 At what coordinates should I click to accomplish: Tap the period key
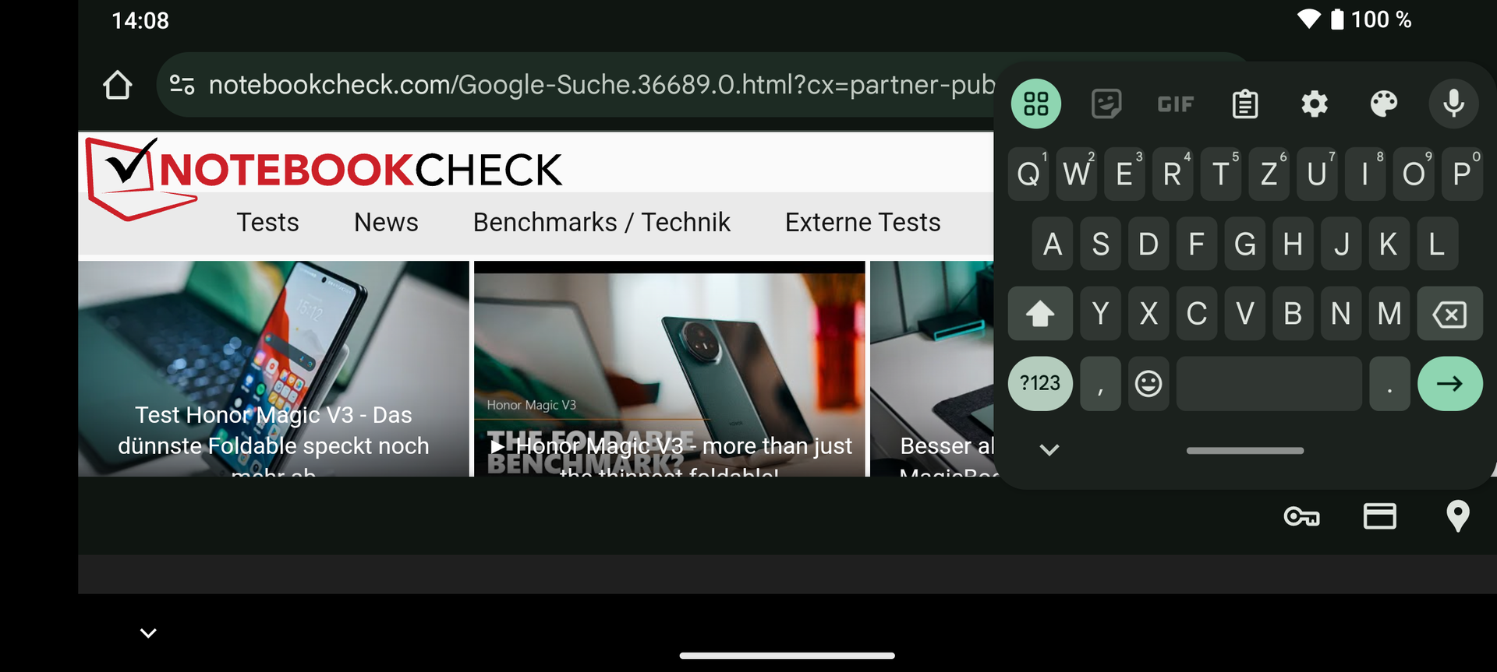(x=1389, y=383)
